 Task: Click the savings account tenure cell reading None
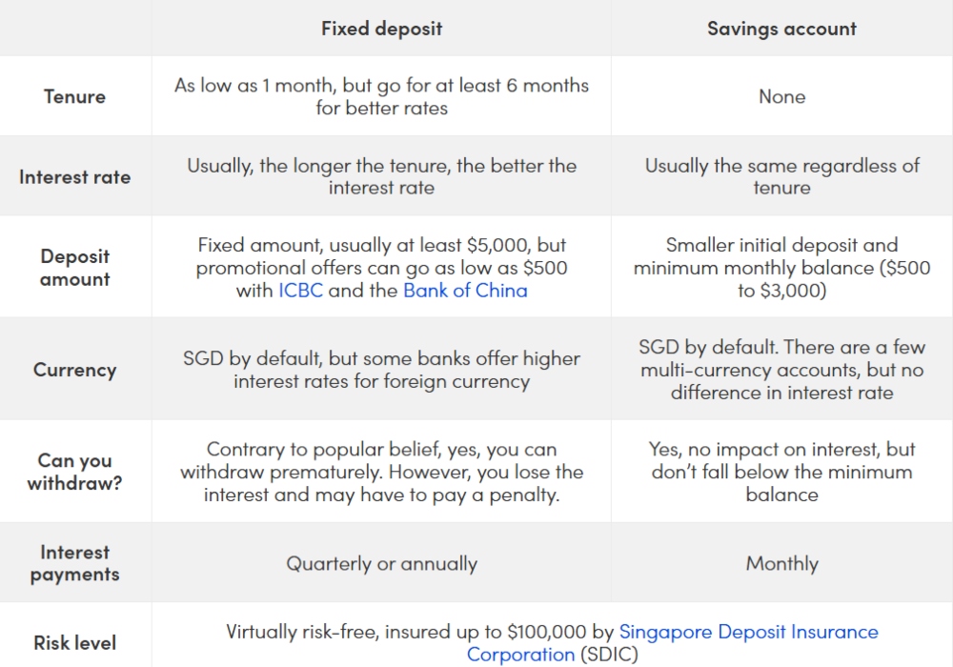781,96
